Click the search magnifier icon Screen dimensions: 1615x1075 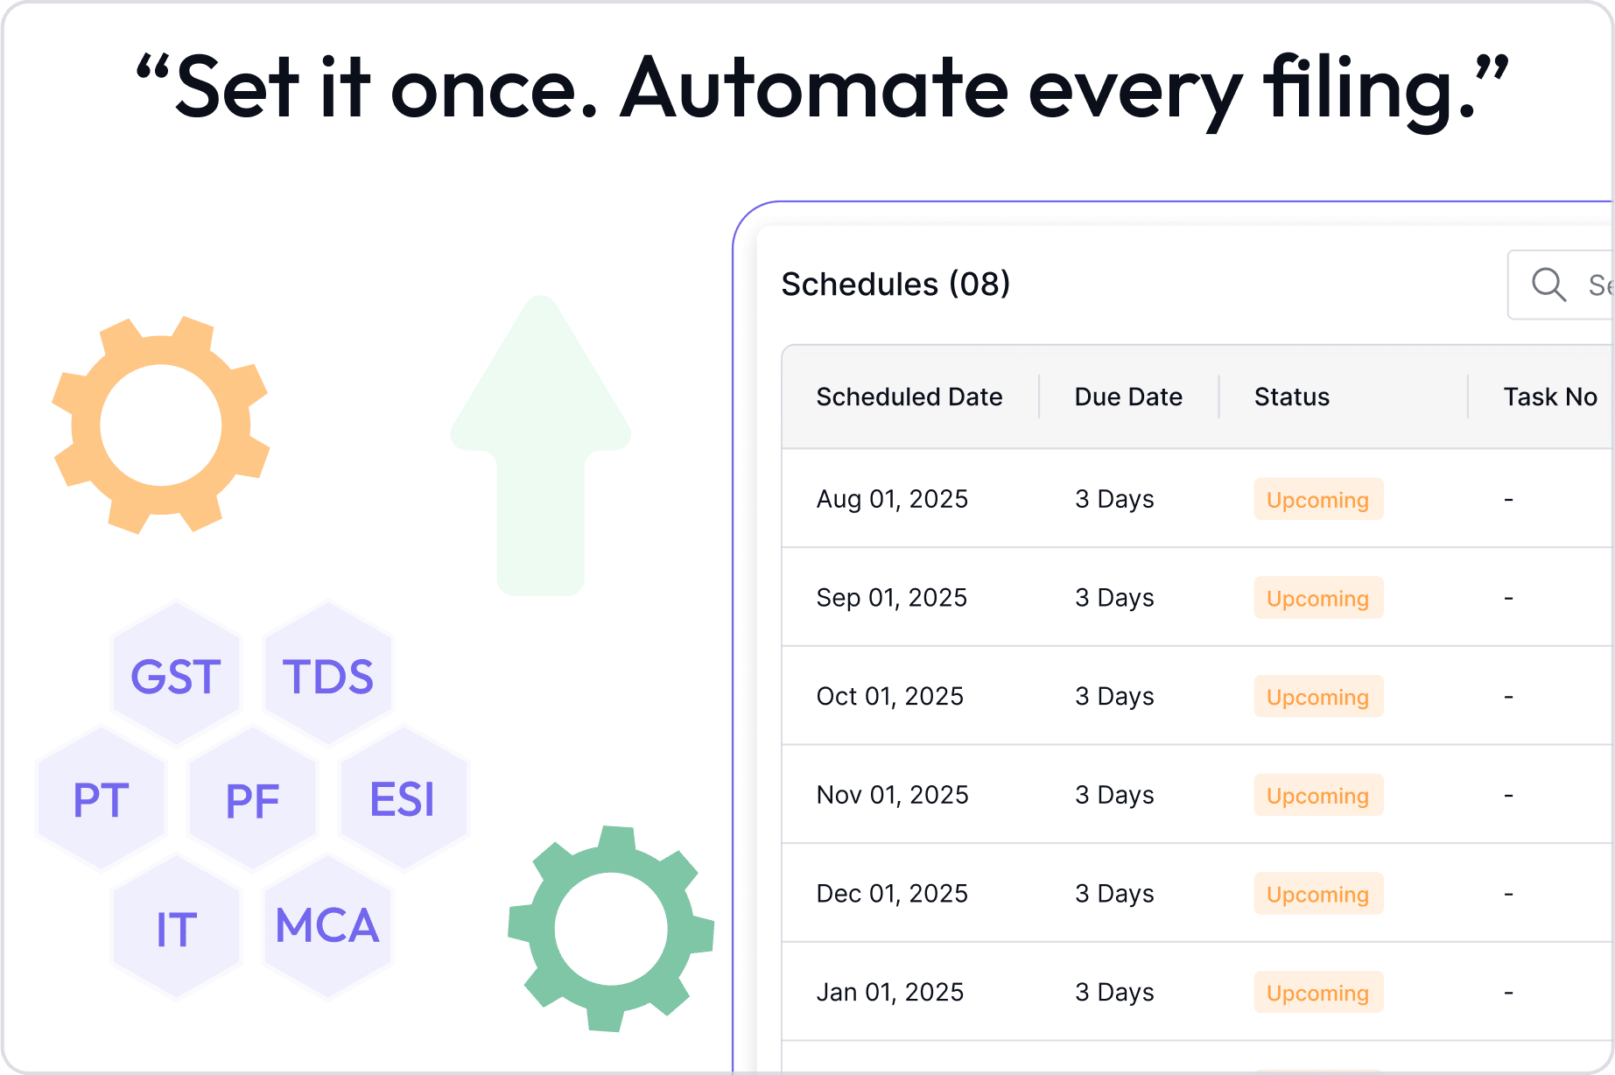pyautogui.click(x=1548, y=285)
